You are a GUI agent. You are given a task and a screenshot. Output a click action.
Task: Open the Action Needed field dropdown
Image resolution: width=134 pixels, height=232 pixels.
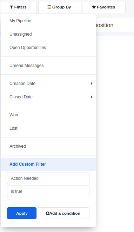click(48, 178)
